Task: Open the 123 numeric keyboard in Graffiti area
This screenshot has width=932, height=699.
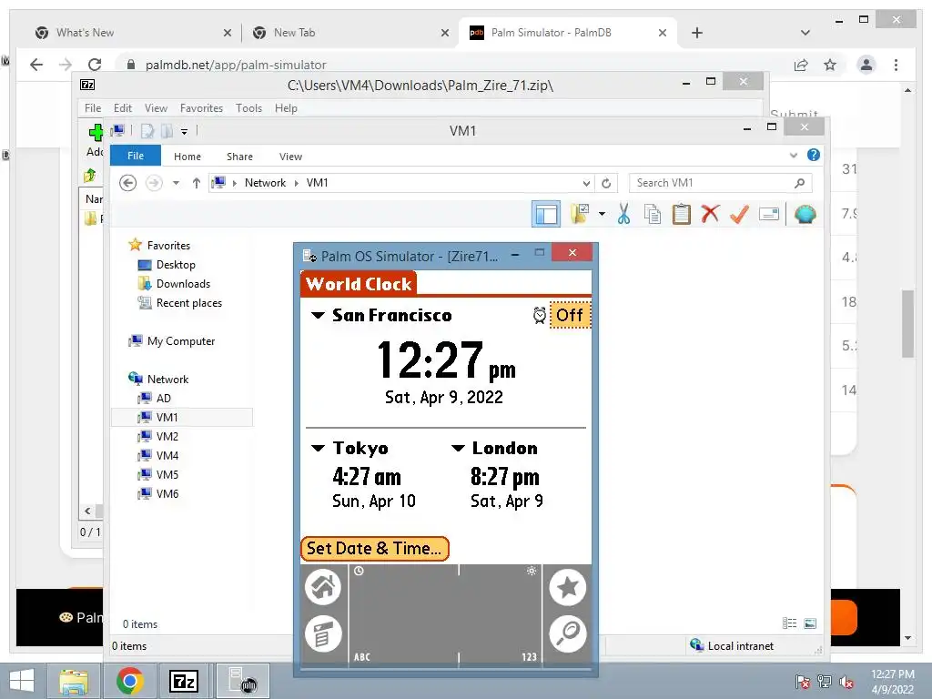Action: (529, 657)
